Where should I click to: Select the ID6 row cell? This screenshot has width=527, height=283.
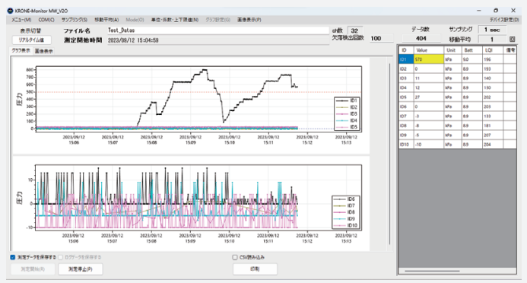pos(406,107)
